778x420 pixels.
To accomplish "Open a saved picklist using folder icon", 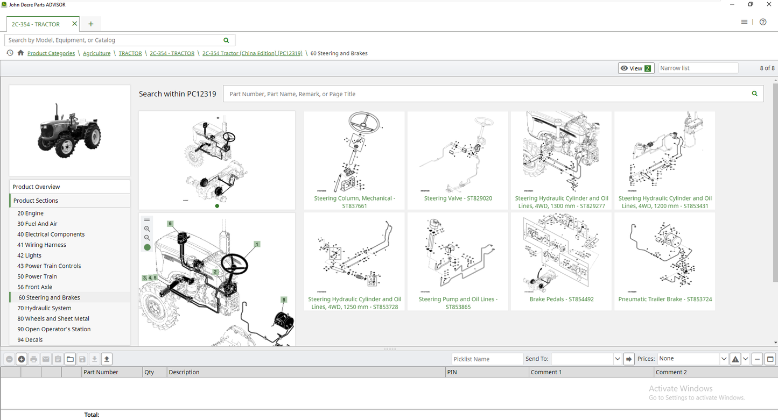I will tap(70, 359).
